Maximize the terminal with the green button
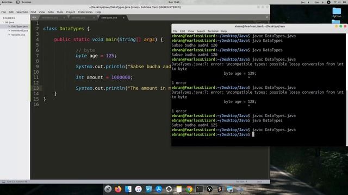The width and height of the screenshot is (348, 195). pos(341,27)
